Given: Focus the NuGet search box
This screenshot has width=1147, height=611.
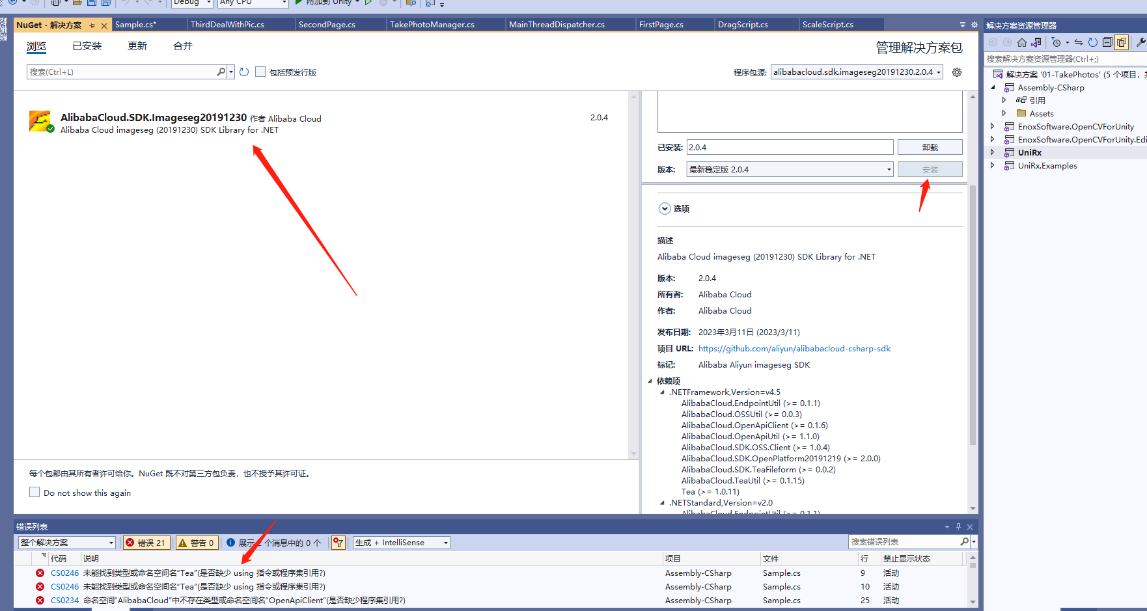Looking at the screenshot, I should (x=122, y=72).
